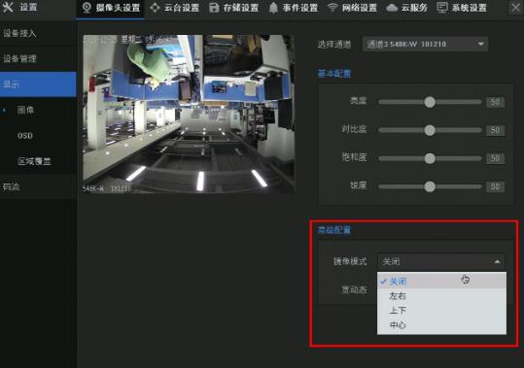Click the network settings Wi-Fi icon
524x368 pixels.
click(332, 8)
